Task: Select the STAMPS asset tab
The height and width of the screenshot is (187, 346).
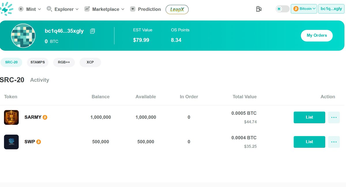Action: pyautogui.click(x=38, y=62)
